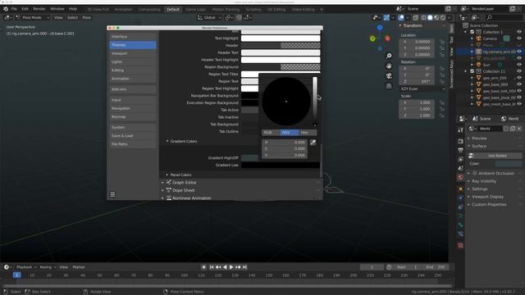Viewport: 525px width, 295px height.
Task: Open the Global orientation dropdown
Action: pyautogui.click(x=209, y=18)
